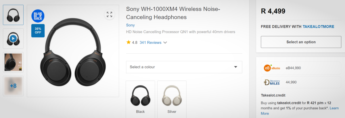Screen dimensions: 345x118
Task: Click the fullscreen expand image icon
Action: pos(109,14)
